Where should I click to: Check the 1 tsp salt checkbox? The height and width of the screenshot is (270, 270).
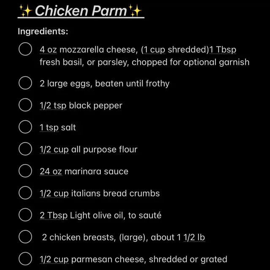pyautogui.click(x=25, y=127)
